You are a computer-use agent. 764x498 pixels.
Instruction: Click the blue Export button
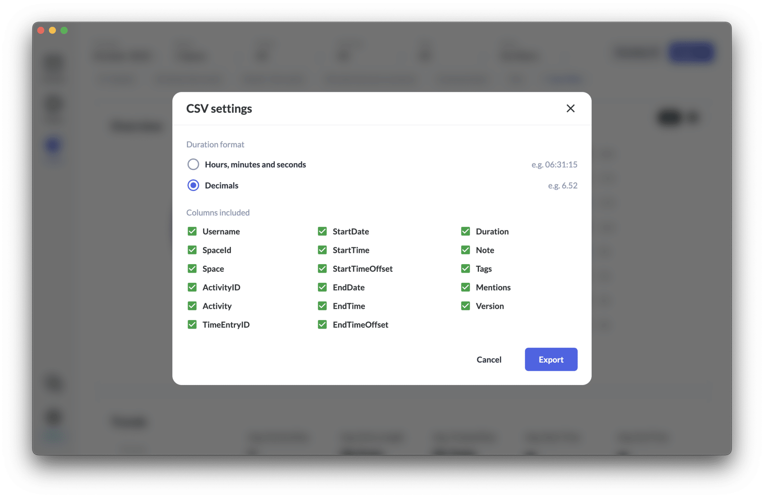551,360
